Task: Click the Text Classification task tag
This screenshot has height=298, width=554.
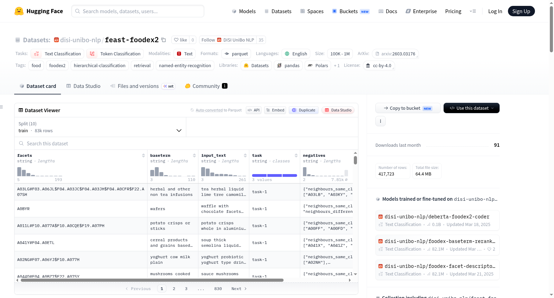Action: pyautogui.click(x=57, y=54)
